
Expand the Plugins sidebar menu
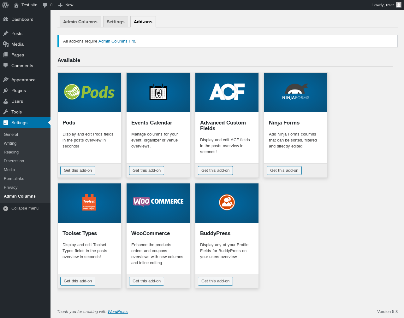[x=18, y=90]
